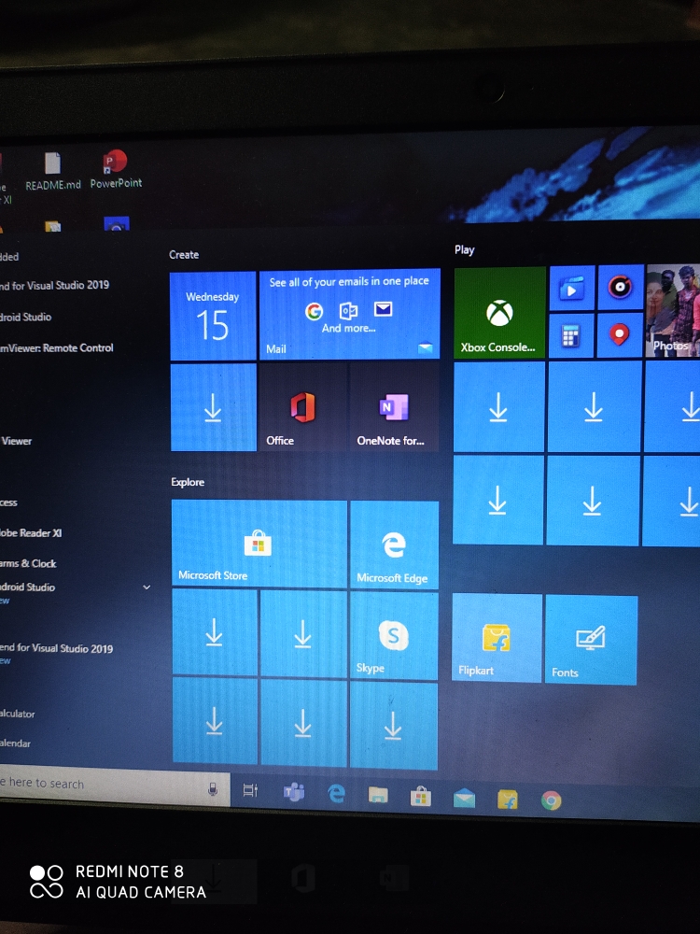Launch the Microsoft Edge tile in Explore
This screenshot has width=700, height=934.
(393, 545)
